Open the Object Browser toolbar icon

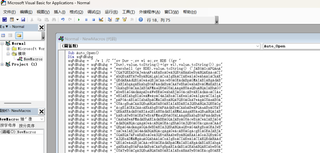[x=125, y=20]
